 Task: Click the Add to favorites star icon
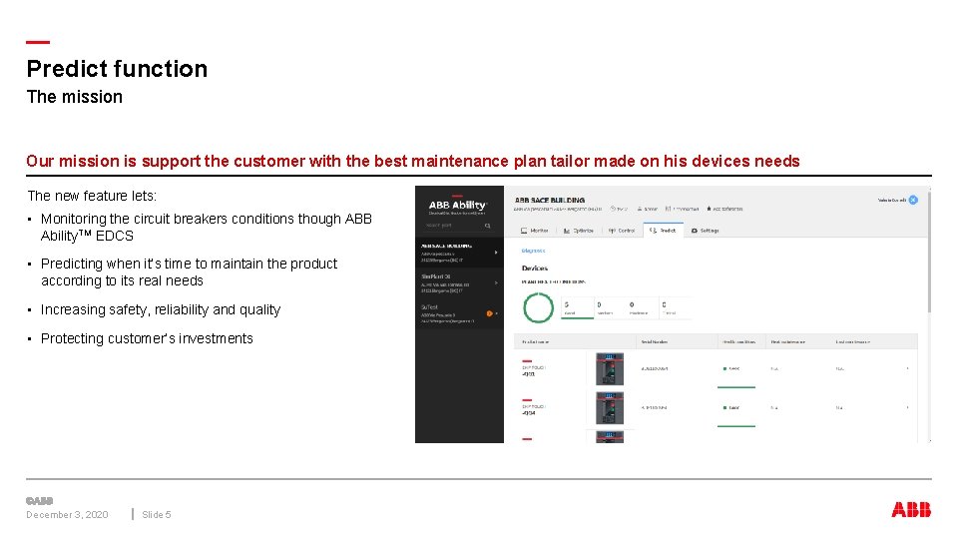coord(710,209)
